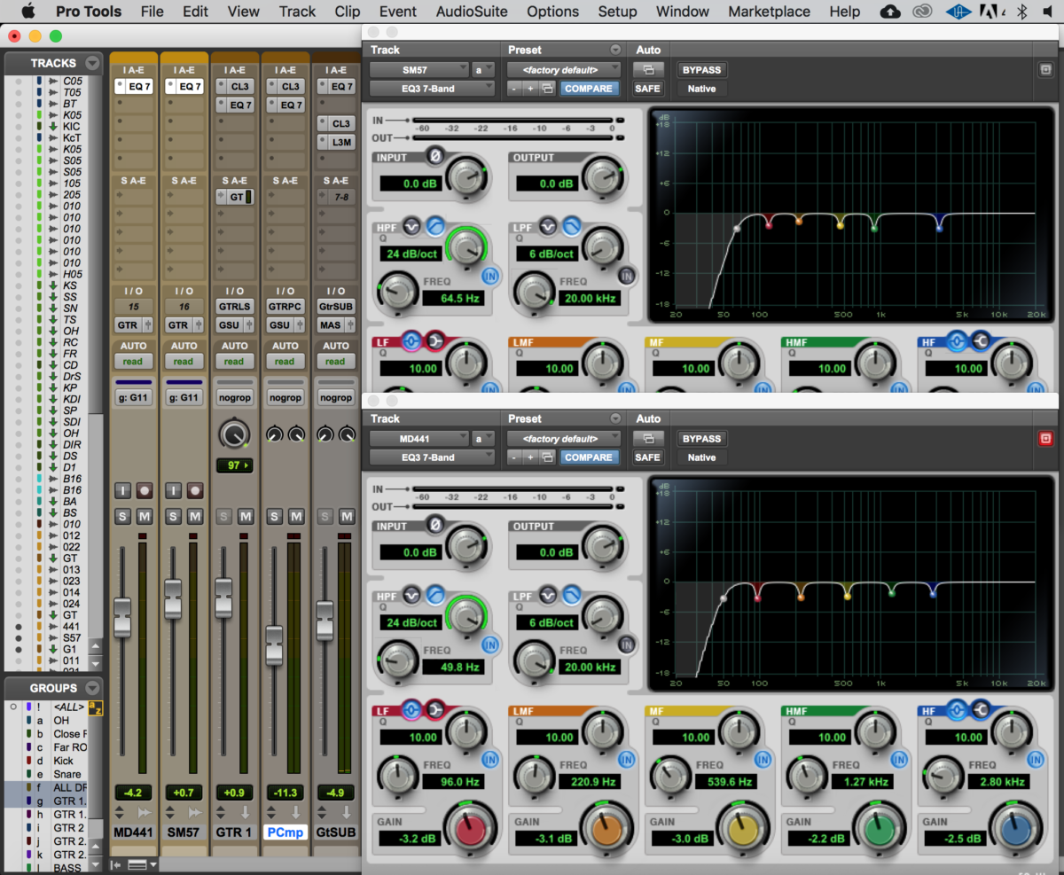Open the Marketplace menu

(x=769, y=12)
